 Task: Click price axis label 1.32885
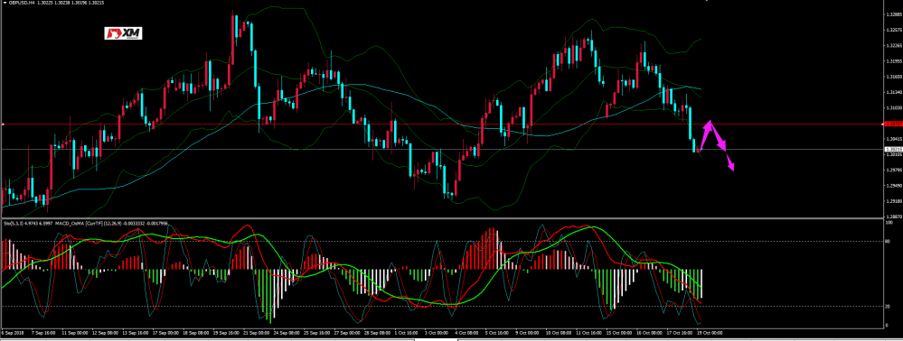tap(894, 15)
